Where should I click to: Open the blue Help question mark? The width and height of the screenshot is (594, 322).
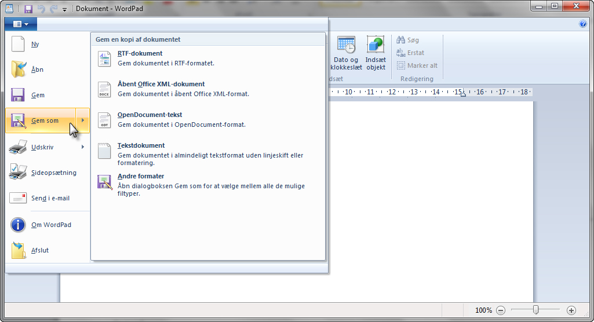(583, 24)
